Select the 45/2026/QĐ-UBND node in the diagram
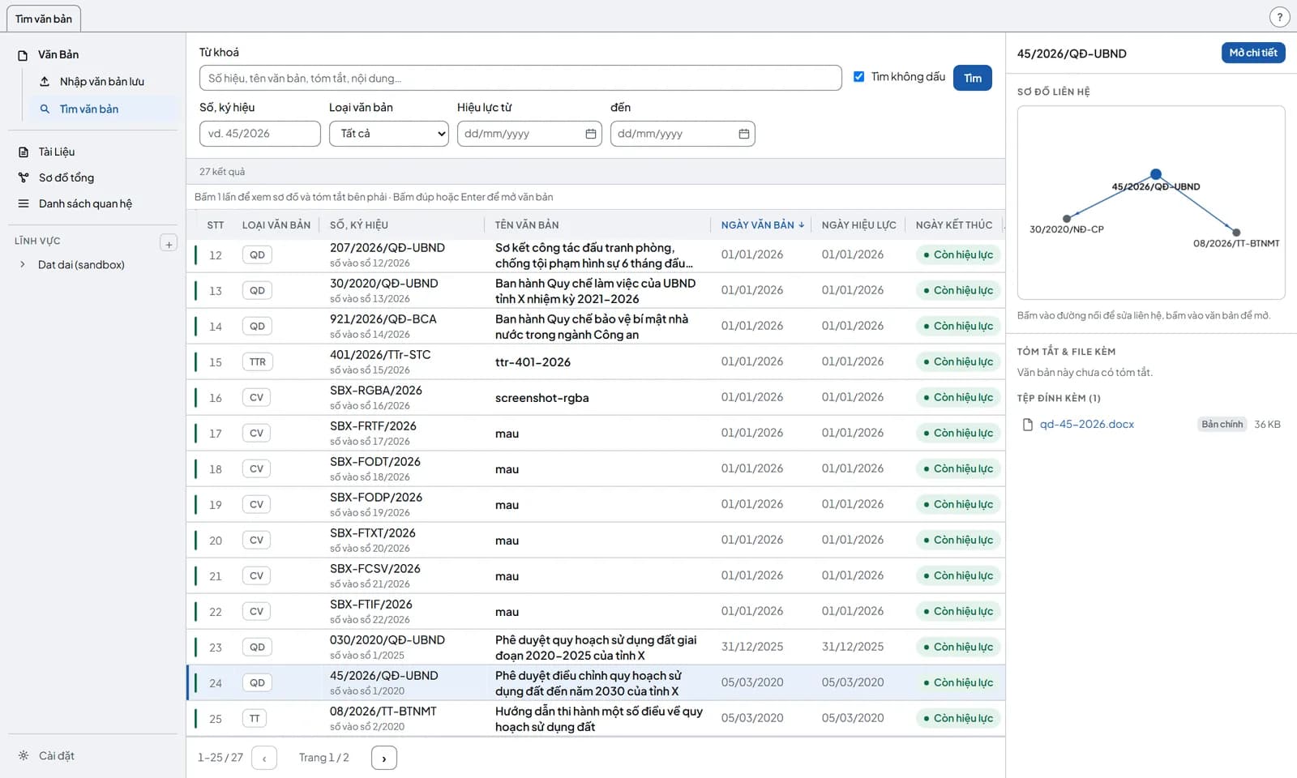The width and height of the screenshot is (1297, 778). tap(1156, 174)
